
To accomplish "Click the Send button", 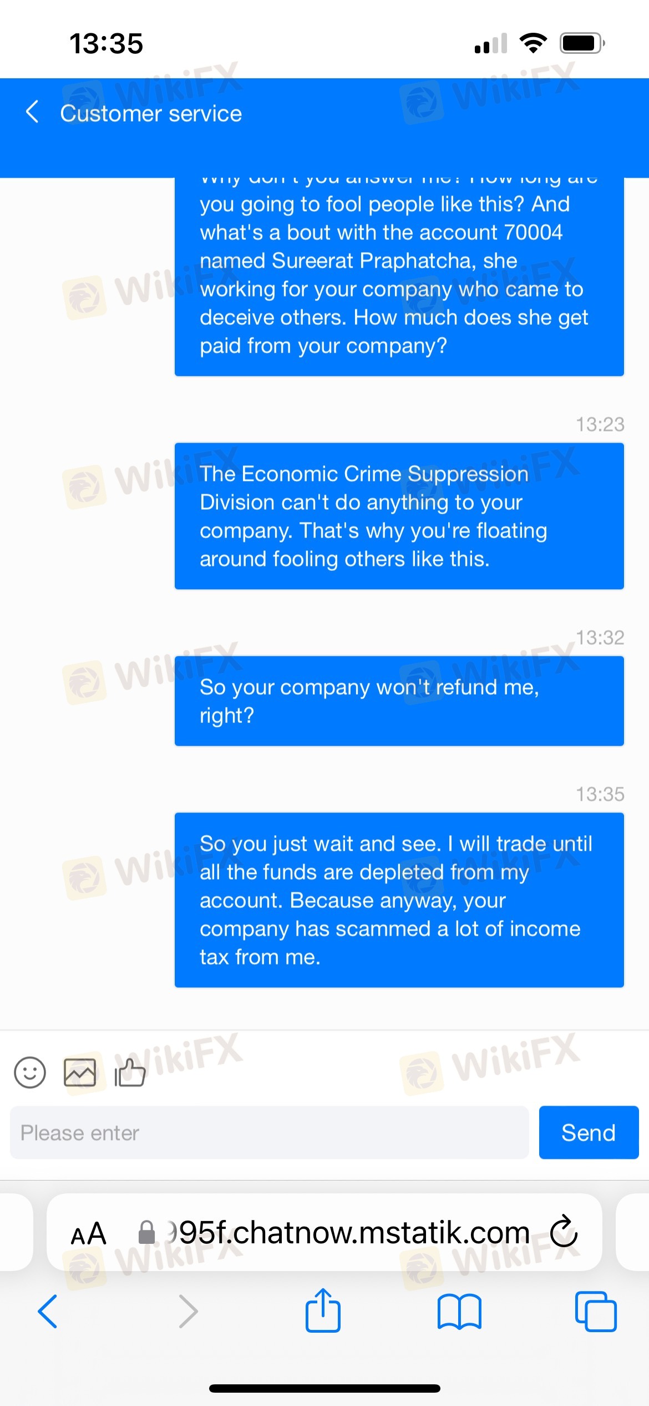I will [x=589, y=1132].
